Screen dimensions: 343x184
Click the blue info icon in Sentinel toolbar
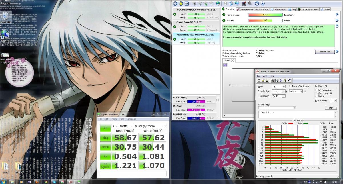tap(263, 3)
